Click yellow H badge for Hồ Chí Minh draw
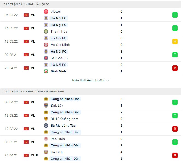The width and height of the screenshot is (184, 163). tap(175, 41)
